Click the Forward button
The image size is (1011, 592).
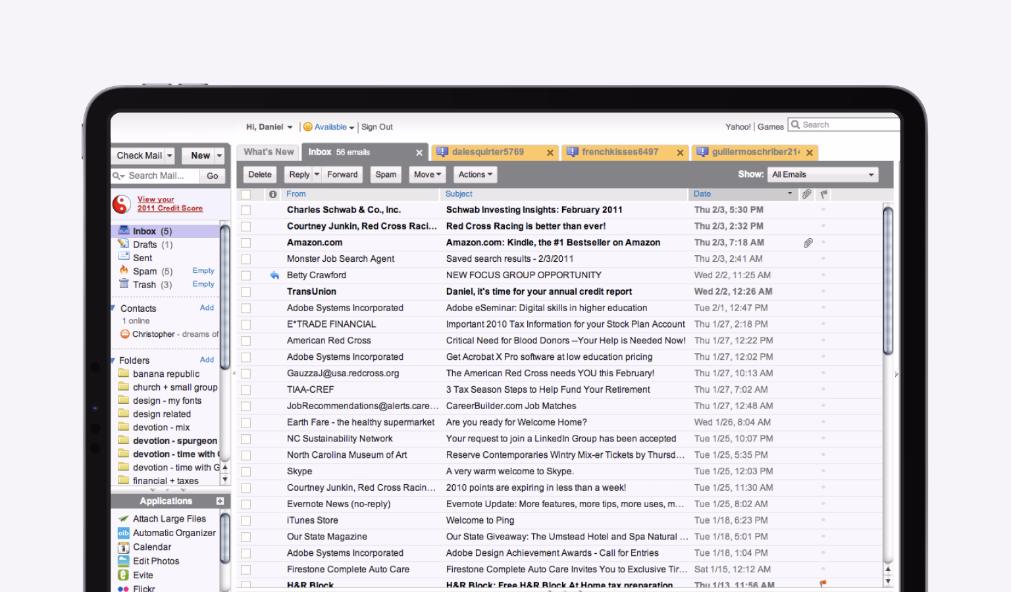tap(342, 174)
